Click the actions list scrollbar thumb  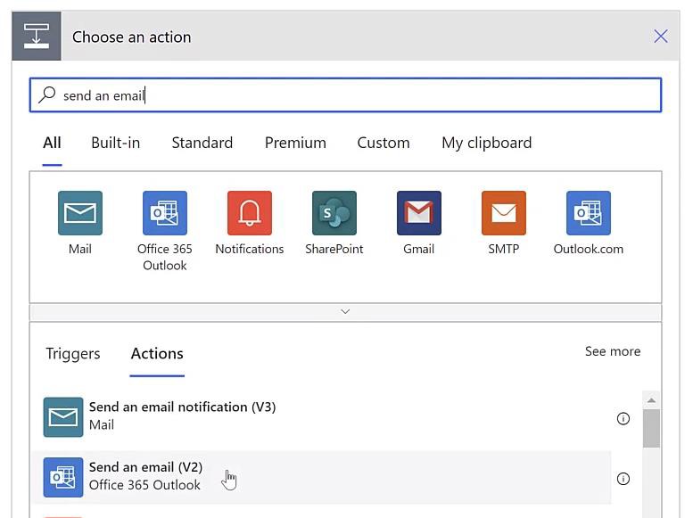coord(651,428)
